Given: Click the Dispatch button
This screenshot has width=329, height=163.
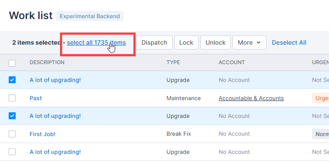Looking at the screenshot, I should pyautogui.click(x=154, y=42).
